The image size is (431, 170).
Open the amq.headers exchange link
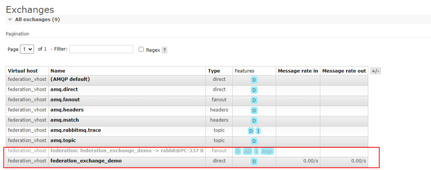coord(67,110)
